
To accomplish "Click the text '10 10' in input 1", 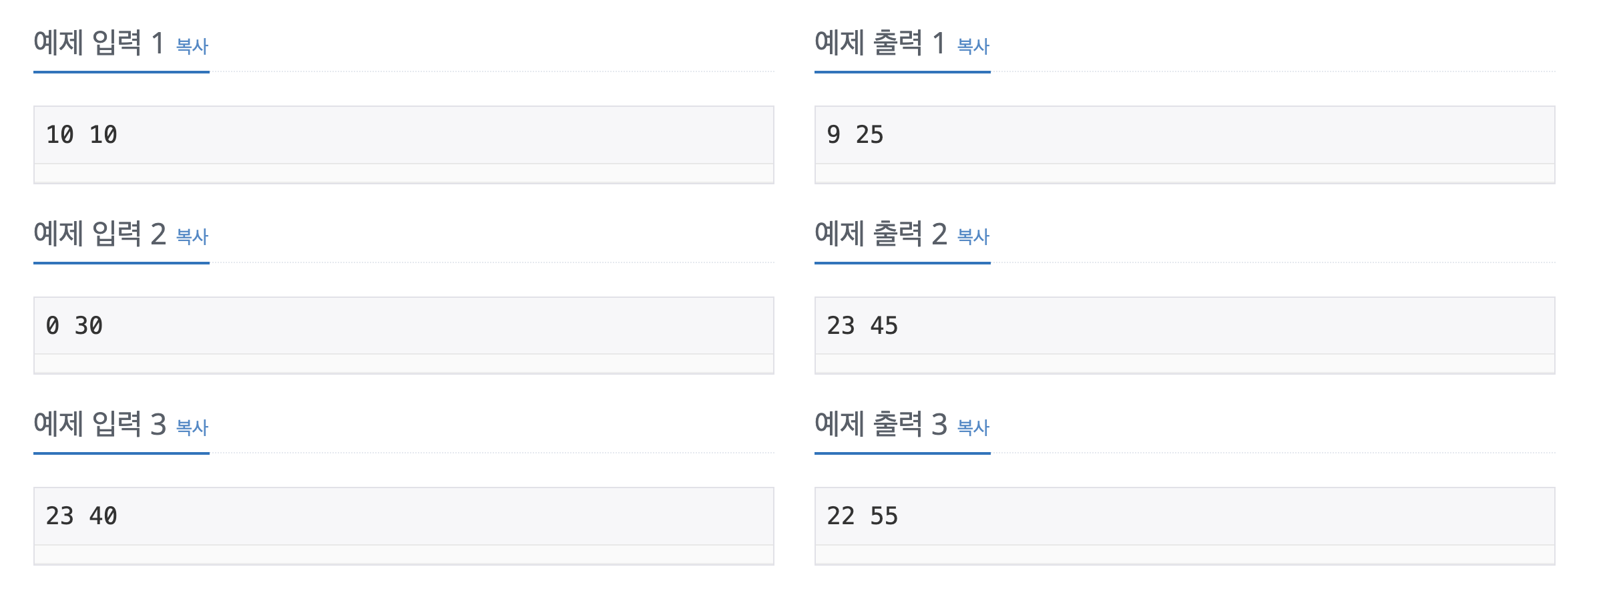I will point(81,135).
